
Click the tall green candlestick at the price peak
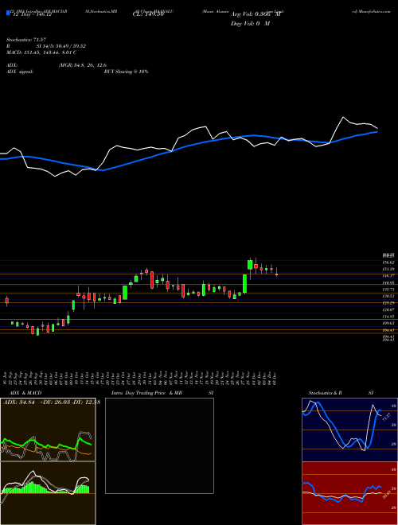pos(250,264)
